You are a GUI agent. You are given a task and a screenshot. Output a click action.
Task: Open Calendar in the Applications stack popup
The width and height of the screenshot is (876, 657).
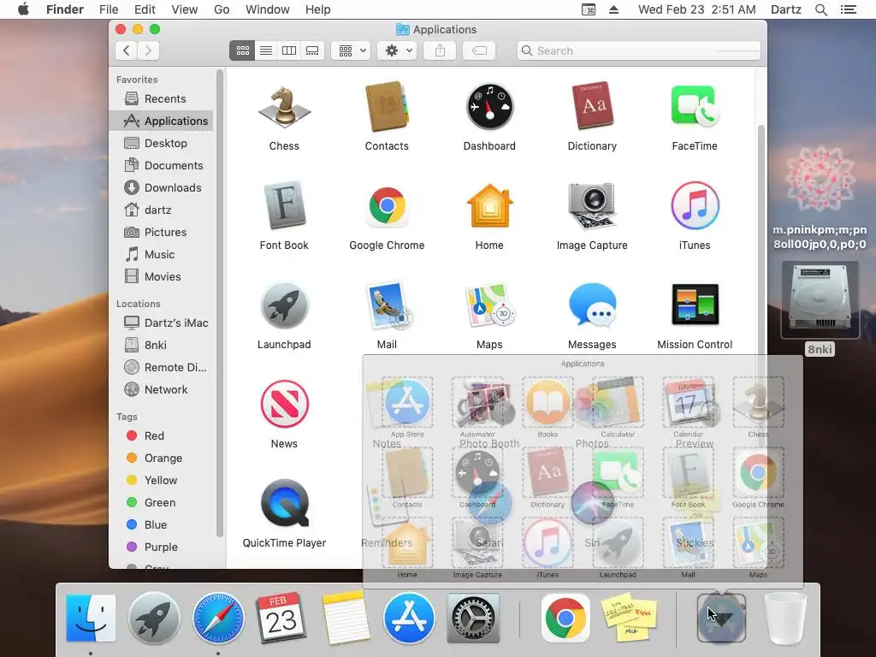point(689,404)
